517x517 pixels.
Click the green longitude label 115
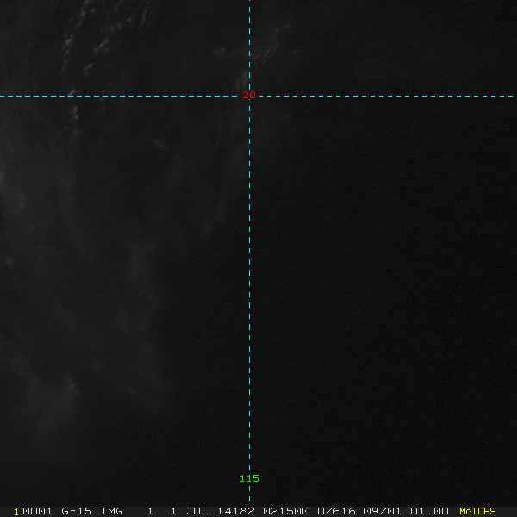pyautogui.click(x=249, y=478)
